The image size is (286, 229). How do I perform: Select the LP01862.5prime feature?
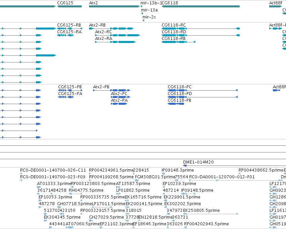click(118, 194)
